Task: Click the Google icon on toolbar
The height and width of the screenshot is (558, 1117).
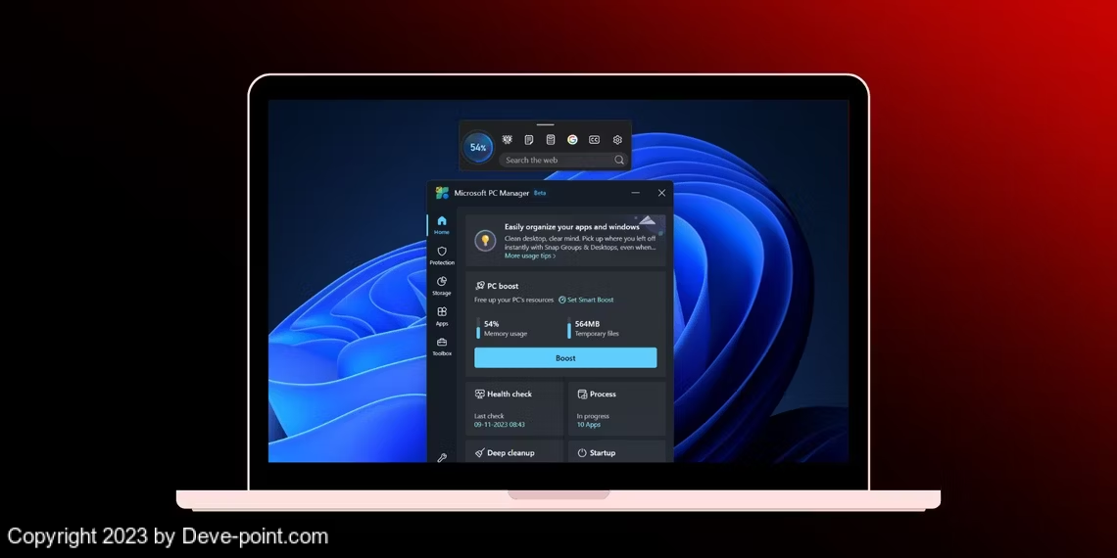Action: [x=572, y=139]
